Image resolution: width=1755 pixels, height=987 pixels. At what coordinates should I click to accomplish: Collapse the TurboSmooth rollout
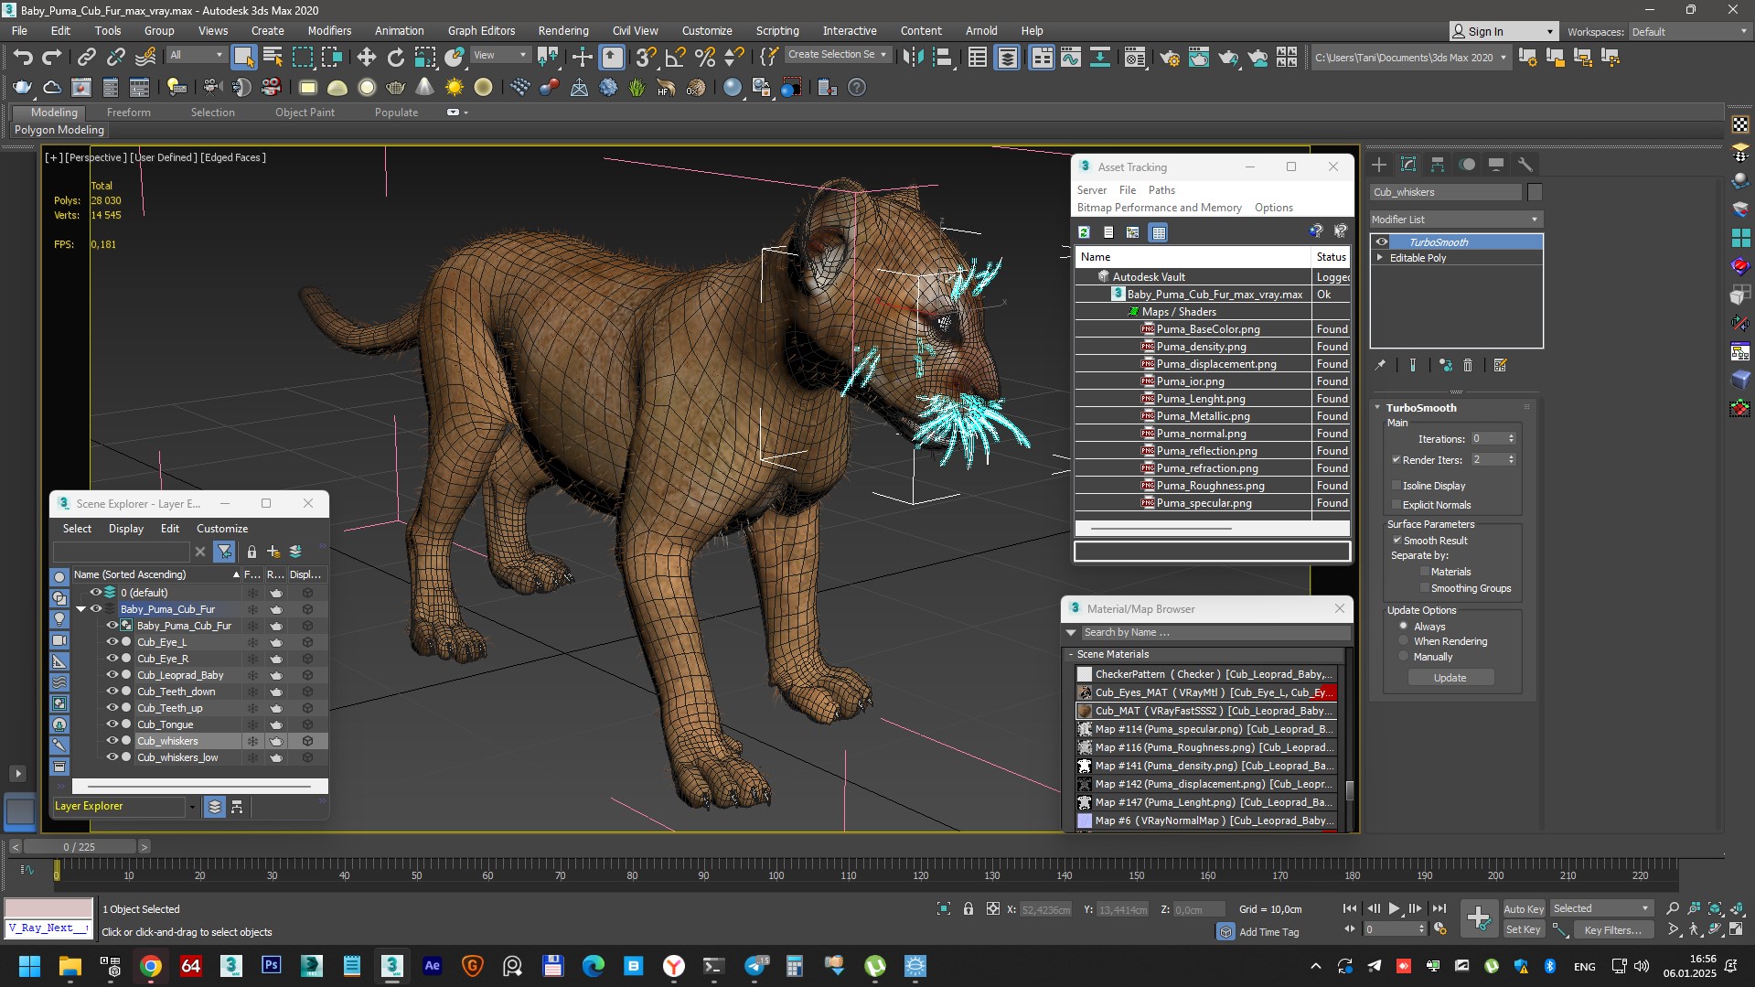tap(1378, 408)
